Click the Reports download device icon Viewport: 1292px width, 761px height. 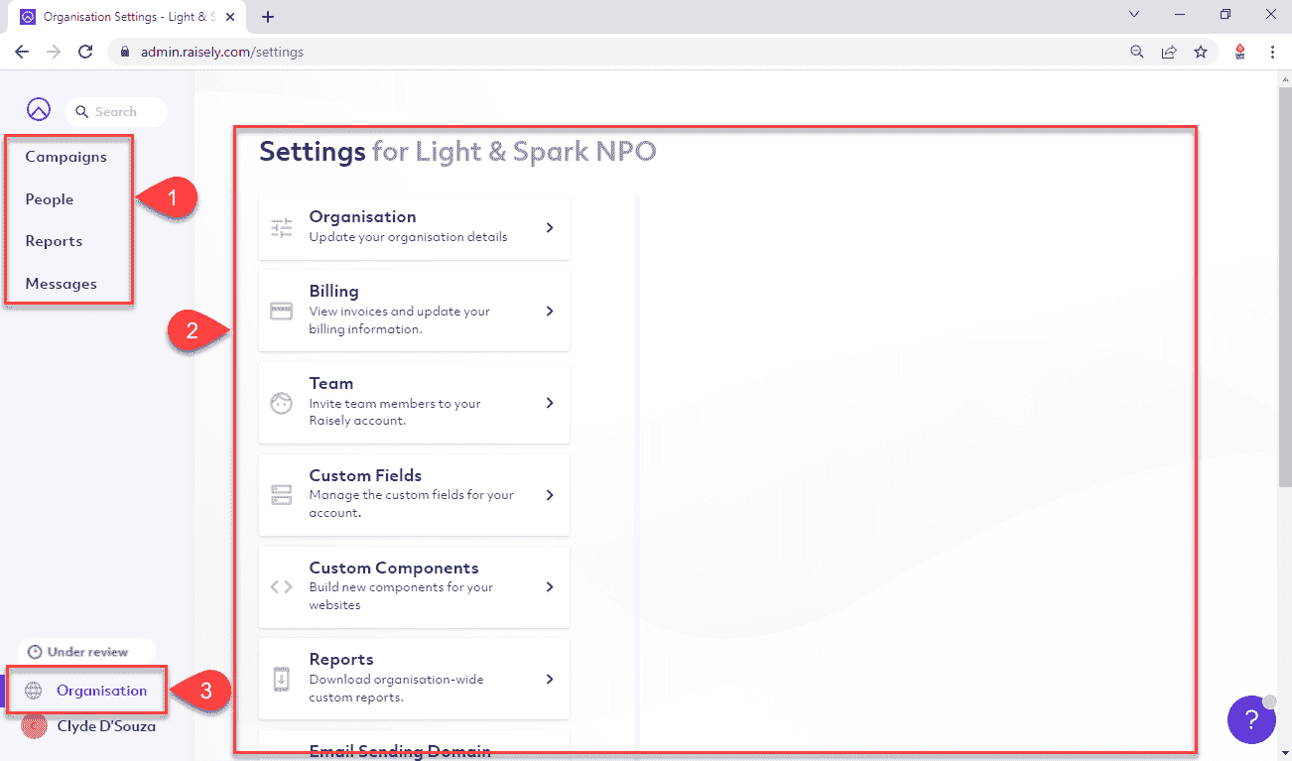point(282,680)
